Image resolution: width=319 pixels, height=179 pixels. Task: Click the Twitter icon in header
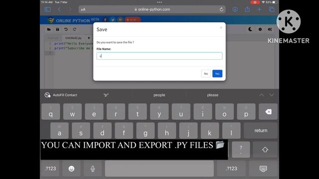pos(113,20)
